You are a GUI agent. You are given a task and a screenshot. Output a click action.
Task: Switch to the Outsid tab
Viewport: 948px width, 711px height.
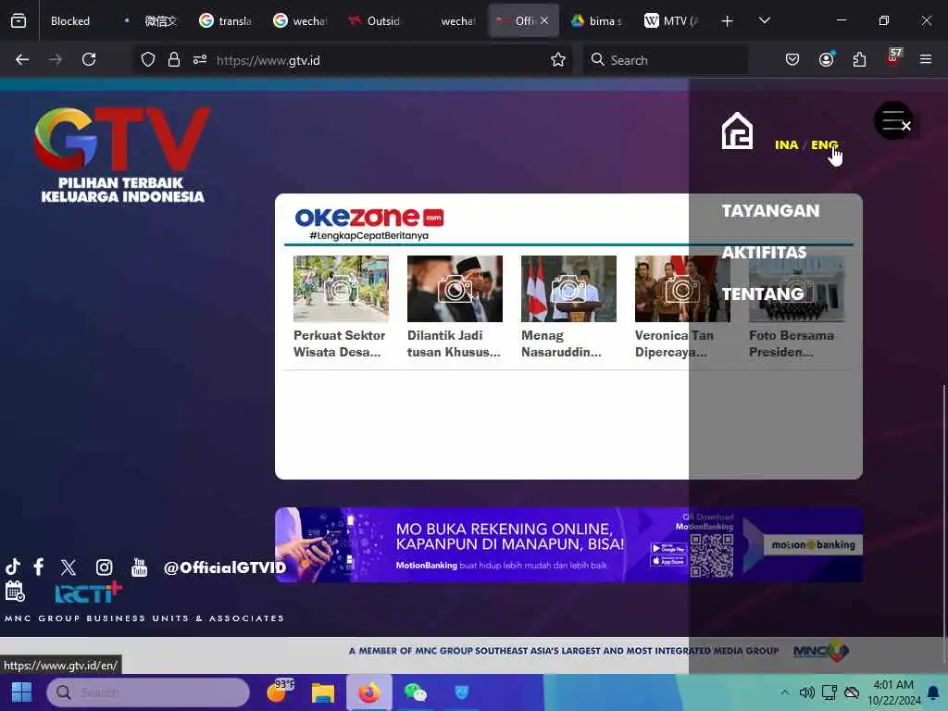tap(375, 20)
